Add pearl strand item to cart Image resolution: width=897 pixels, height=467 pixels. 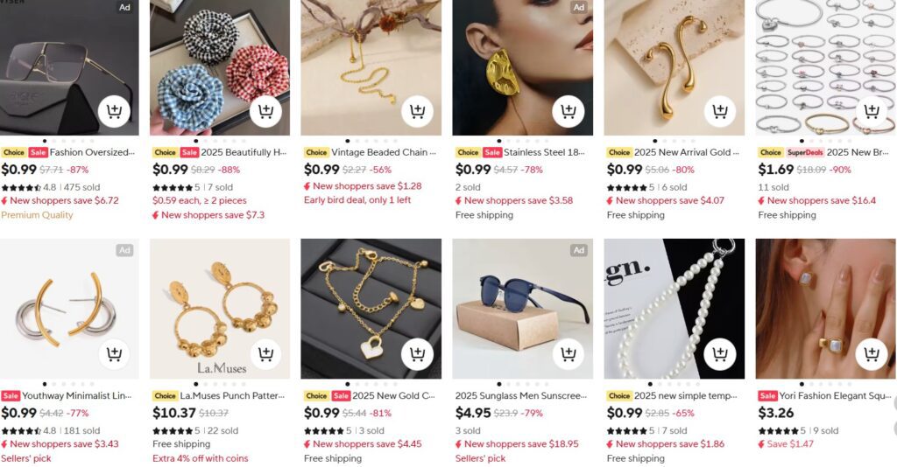point(720,354)
